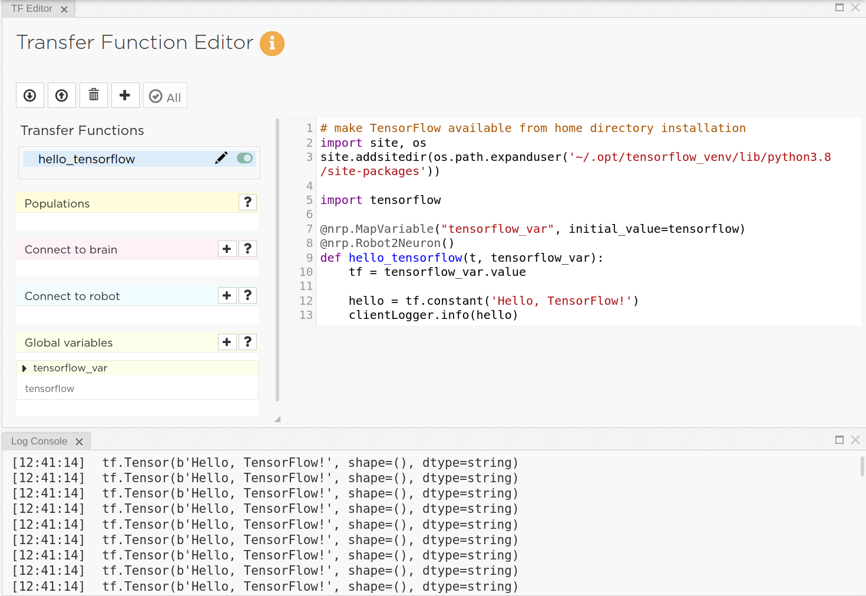Click the download transfer functions icon

tap(30, 96)
